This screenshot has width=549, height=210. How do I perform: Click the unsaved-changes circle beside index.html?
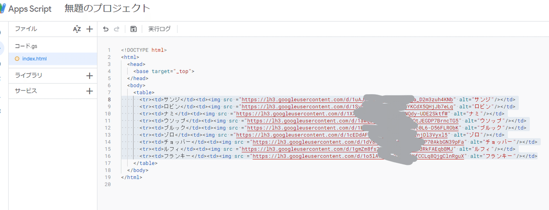[x=17, y=59]
